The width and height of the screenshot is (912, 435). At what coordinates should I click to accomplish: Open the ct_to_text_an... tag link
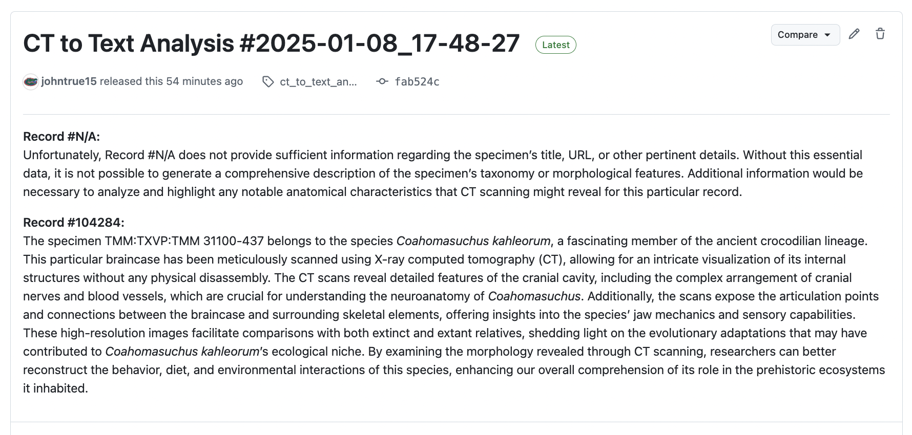tap(318, 82)
